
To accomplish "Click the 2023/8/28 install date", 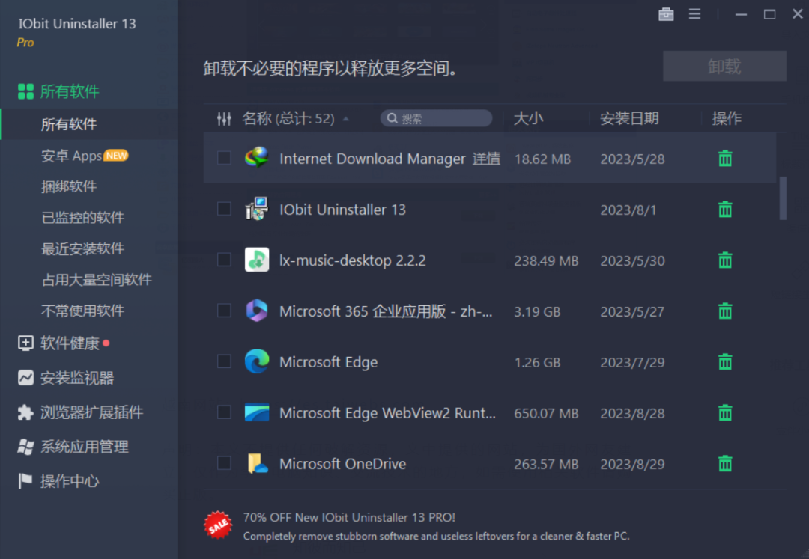I will (632, 413).
